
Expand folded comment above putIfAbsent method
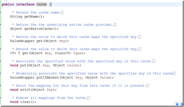click(1, 73)
